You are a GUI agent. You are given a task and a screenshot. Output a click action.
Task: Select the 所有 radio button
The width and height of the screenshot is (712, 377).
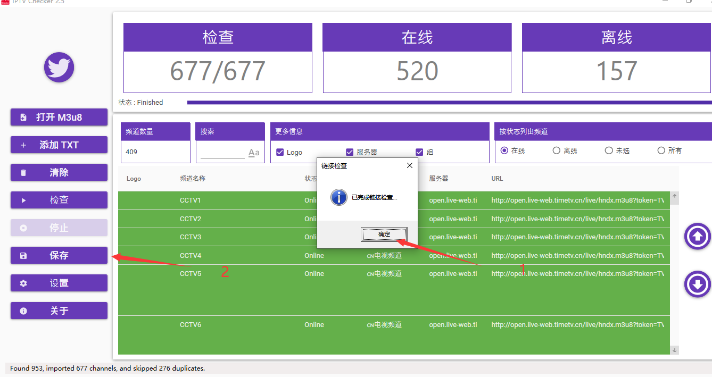661,150
